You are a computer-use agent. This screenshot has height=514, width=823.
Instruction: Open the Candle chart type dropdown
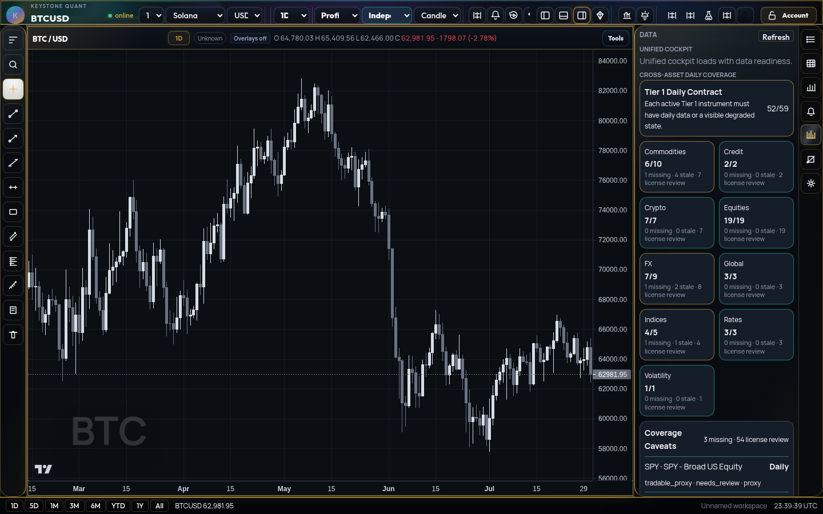click(x=437, y=15)
